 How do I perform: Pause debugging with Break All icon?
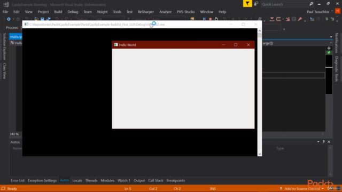(x=204, y=19)
